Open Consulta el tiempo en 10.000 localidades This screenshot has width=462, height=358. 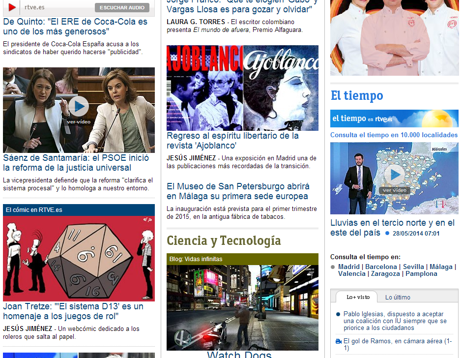[394, 135]
